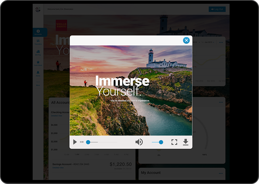The width and height of the screenshot is (259, 184).
Task: Open chart panel three-dots menu
Action: pyautogui.click(x=221, y=42)
